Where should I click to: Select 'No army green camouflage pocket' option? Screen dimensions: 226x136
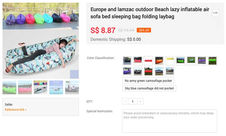click(148, 81)
